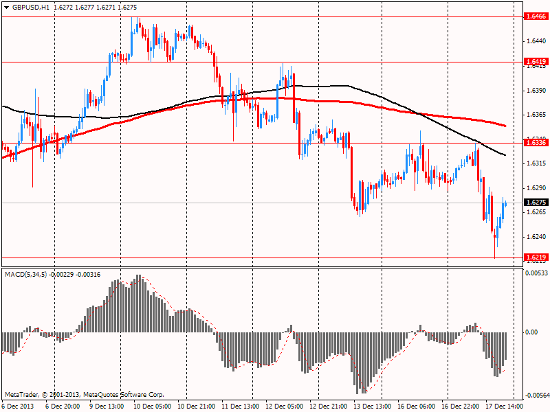Viewport: 550px width, 412px height.
Task: Click the 6 Dec 20:00 time label
Action: 63,407
